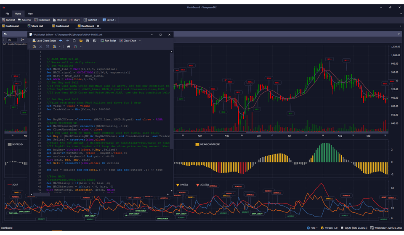Click Undo arrow in Script Editor

61,41
